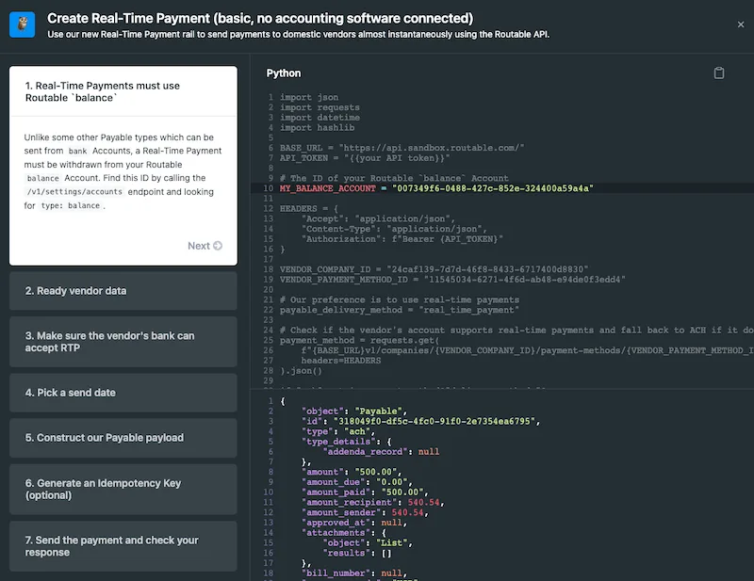Click the Python language label
Screen dimensions: 754x581
(284, 73)
